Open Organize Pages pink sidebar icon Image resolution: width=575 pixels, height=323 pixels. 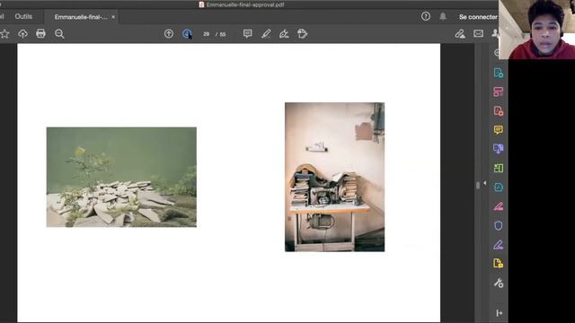[x=498, y=92]
